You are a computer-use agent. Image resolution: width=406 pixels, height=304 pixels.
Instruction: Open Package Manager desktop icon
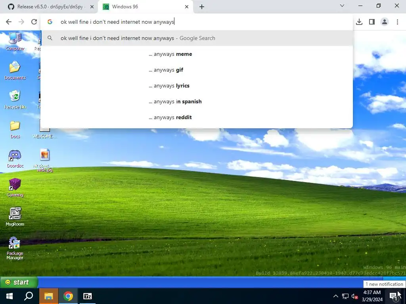15,248
